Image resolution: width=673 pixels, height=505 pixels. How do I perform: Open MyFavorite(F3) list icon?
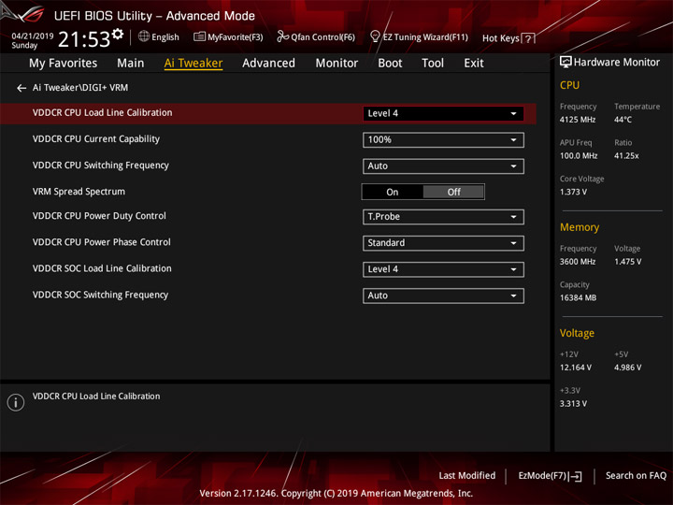coord(199,36)
